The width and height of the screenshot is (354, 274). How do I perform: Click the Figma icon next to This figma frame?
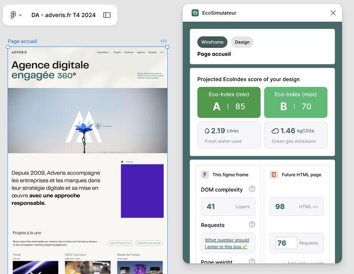[x=205, y=175]
